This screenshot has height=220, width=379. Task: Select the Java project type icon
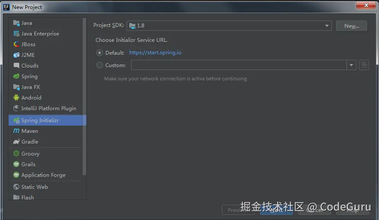[x=16, y=23]
